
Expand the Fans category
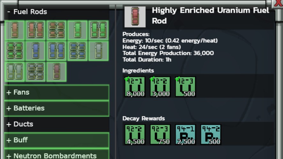tap(56, 92)
